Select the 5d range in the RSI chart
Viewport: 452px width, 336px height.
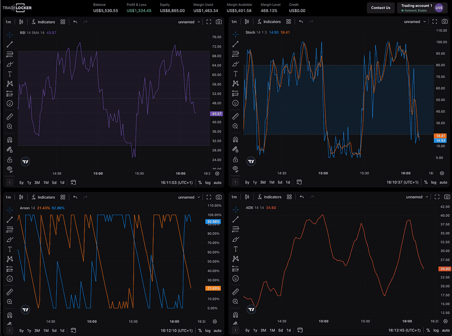(x=54, y=183)
